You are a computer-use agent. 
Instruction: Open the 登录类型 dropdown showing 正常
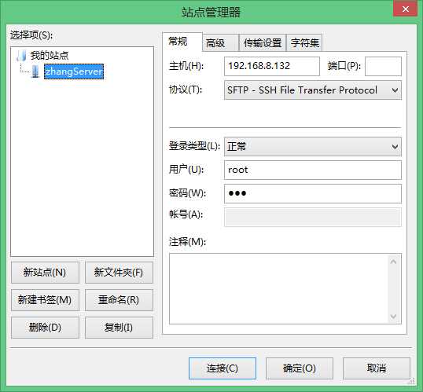coord(313,147)
